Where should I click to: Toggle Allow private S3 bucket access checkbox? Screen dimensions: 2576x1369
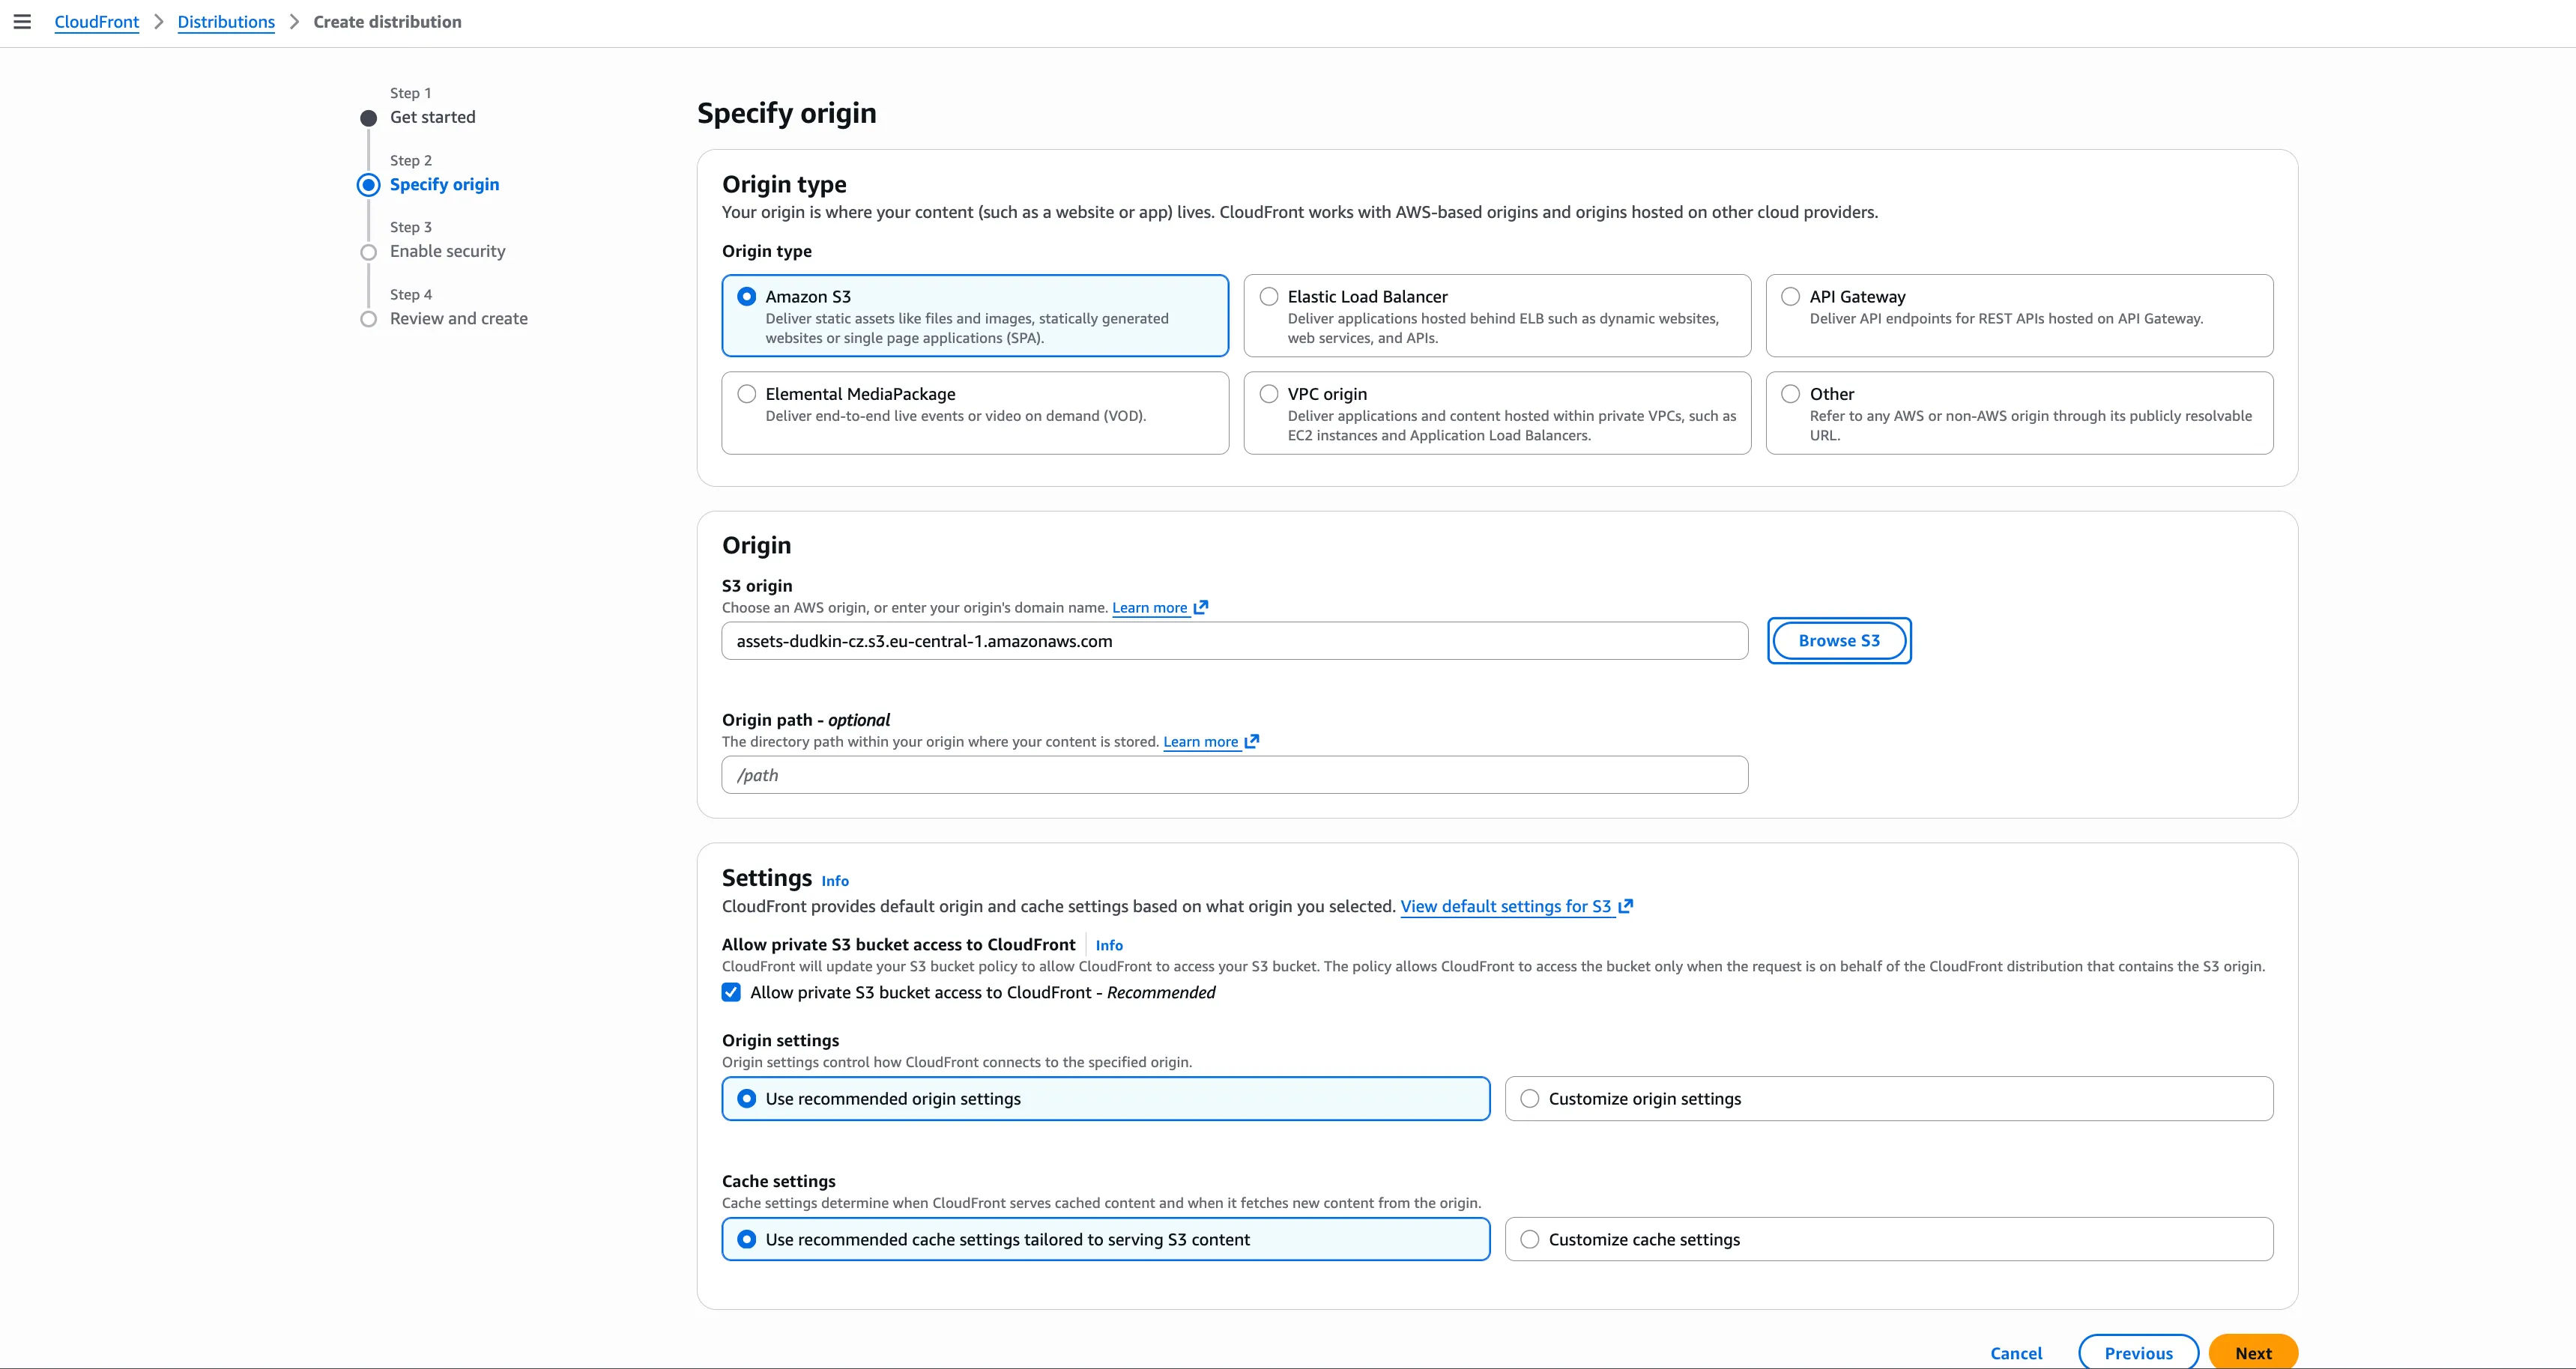[x=731, y=992]
